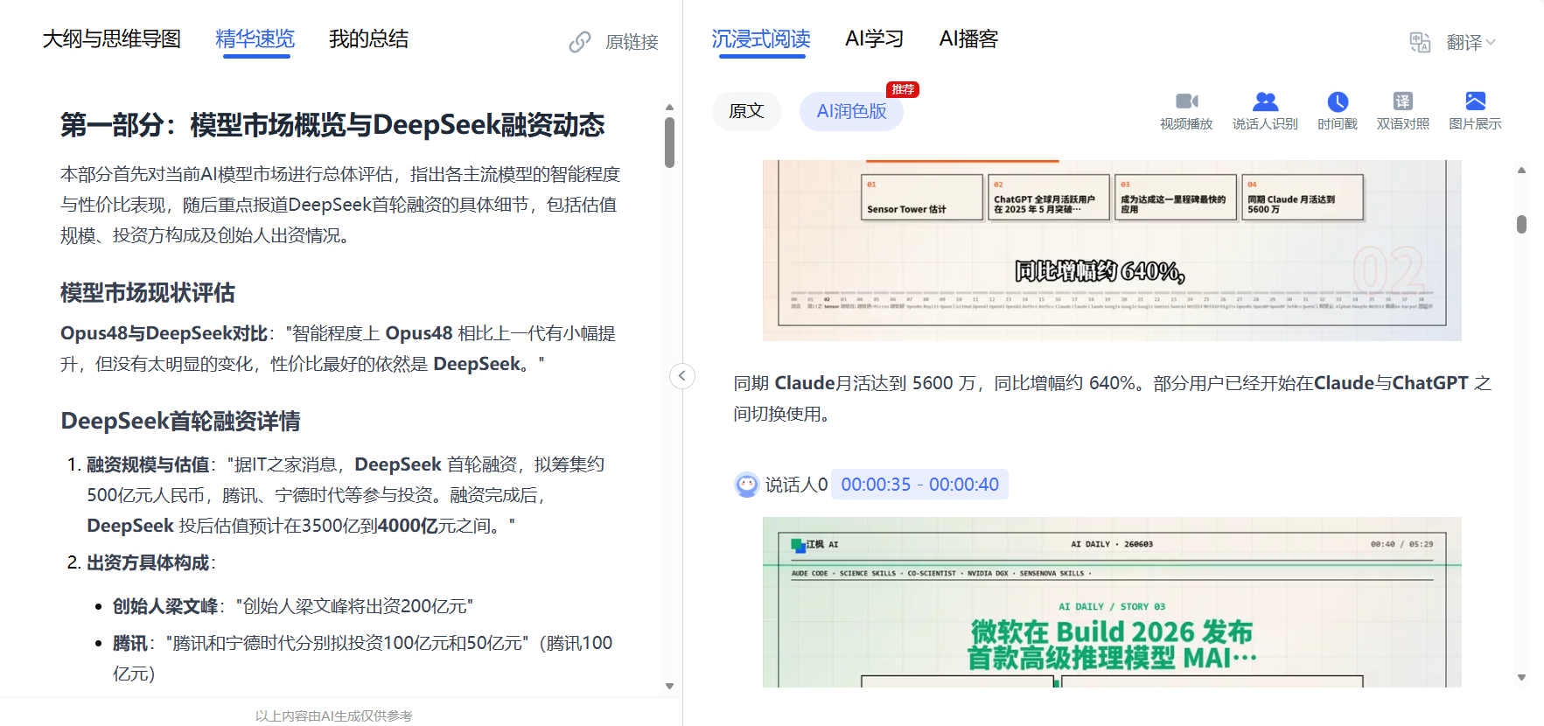Select the 精华速览 tab
This screenshot has height=726, width=1544.
click(255, 39)
